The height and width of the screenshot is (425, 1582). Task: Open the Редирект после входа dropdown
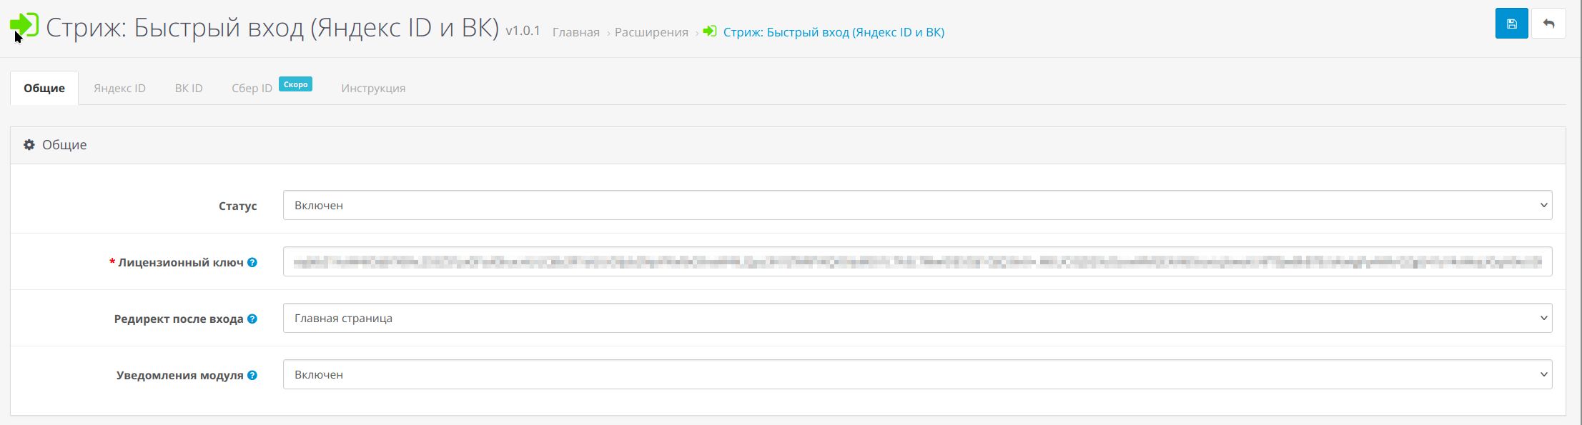pos(917,318)
